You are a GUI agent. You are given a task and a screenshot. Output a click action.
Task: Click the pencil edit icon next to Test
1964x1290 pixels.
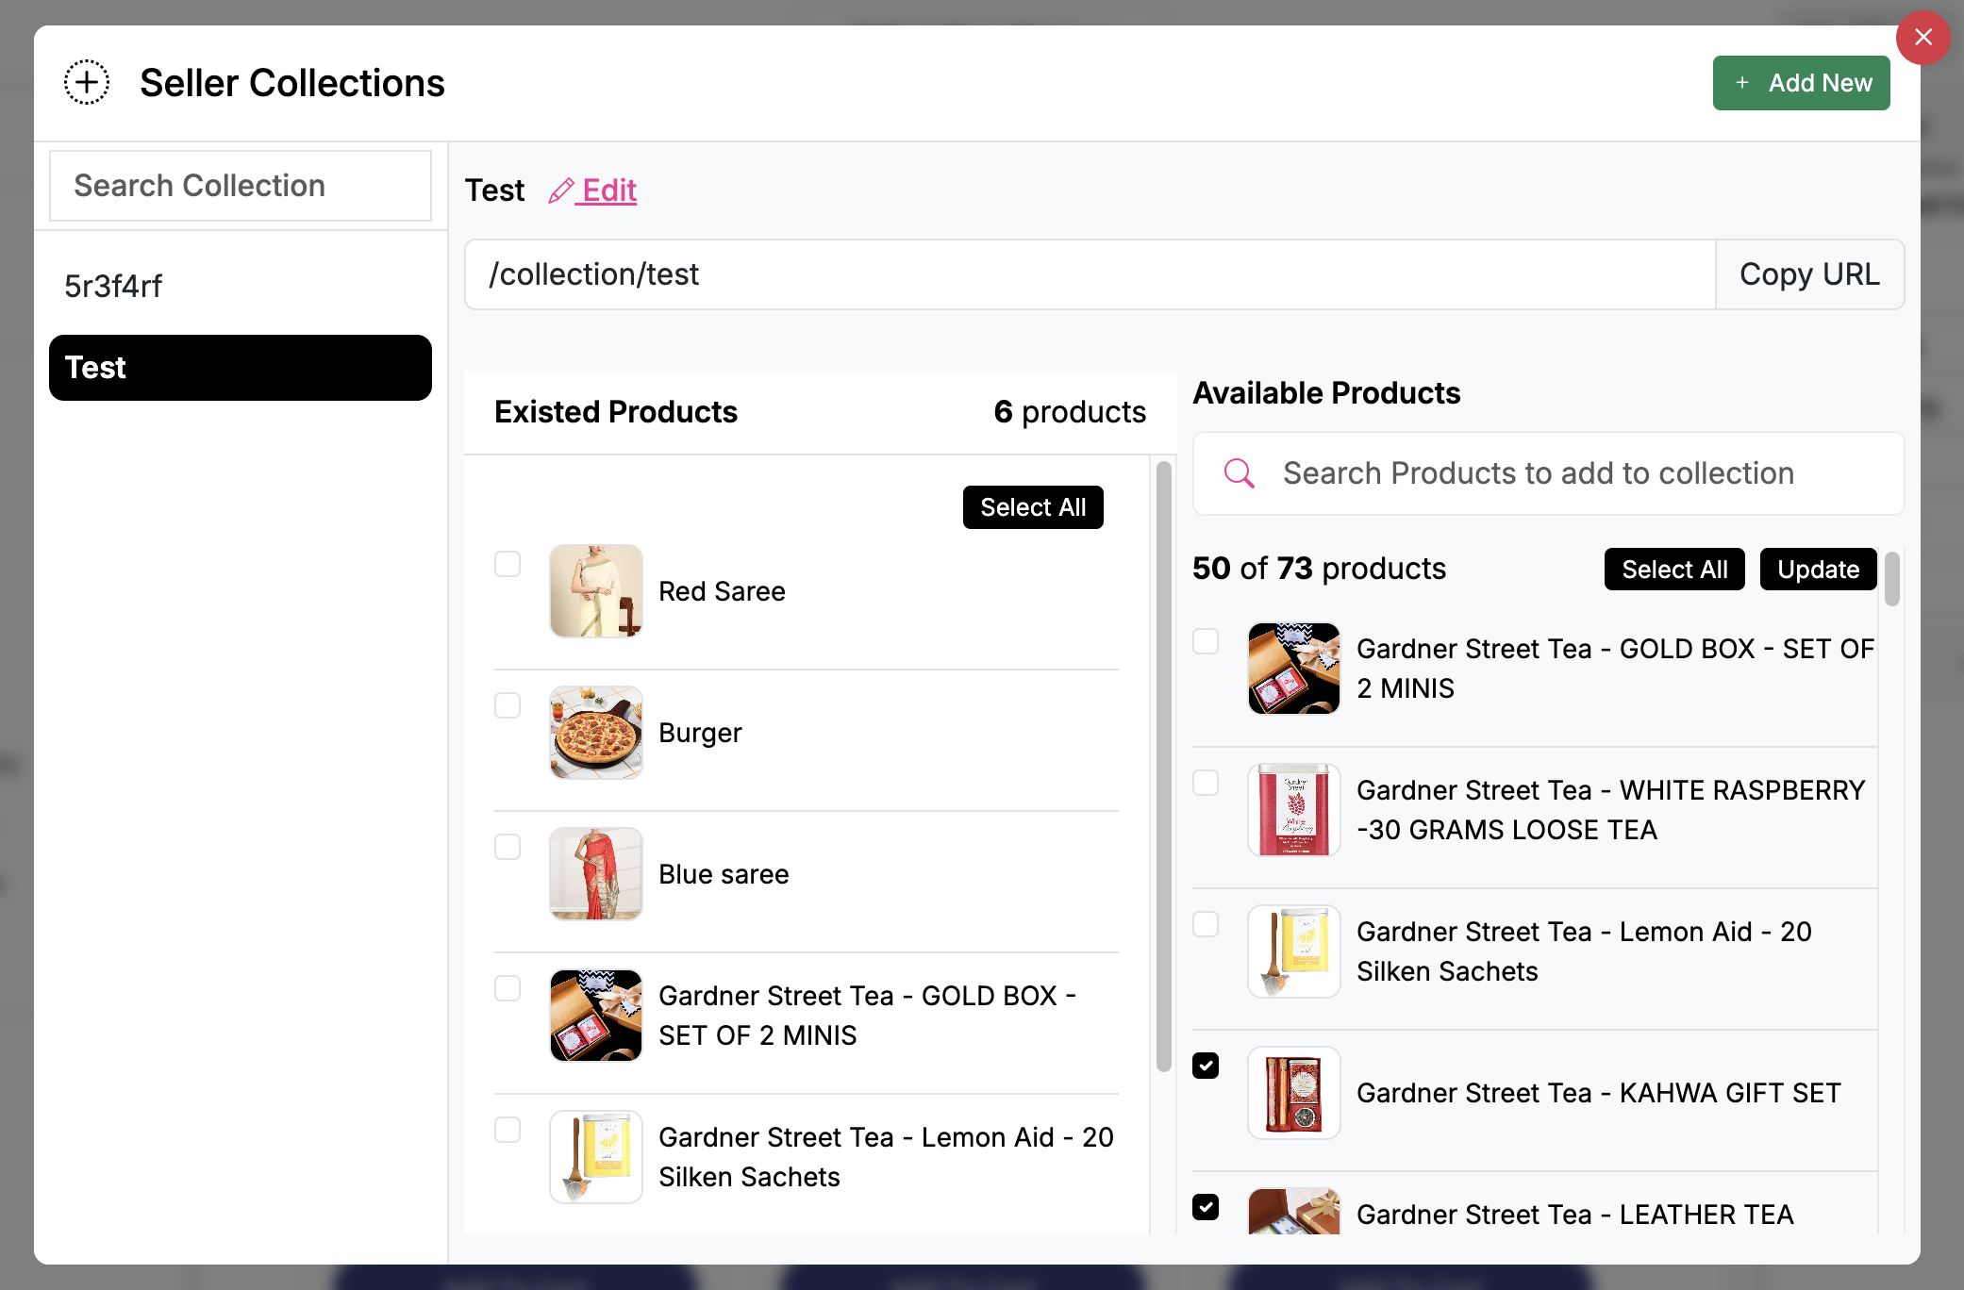[561, 190]
